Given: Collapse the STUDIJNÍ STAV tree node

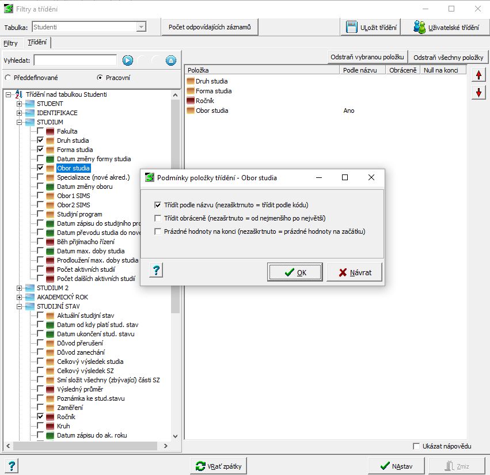Looking at the screenshot, I should click(20, 306).
